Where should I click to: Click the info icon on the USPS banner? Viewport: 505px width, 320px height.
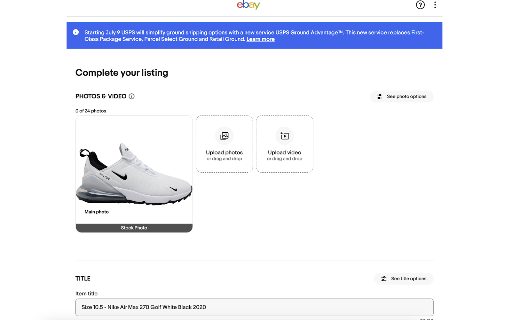click(75, 32)
